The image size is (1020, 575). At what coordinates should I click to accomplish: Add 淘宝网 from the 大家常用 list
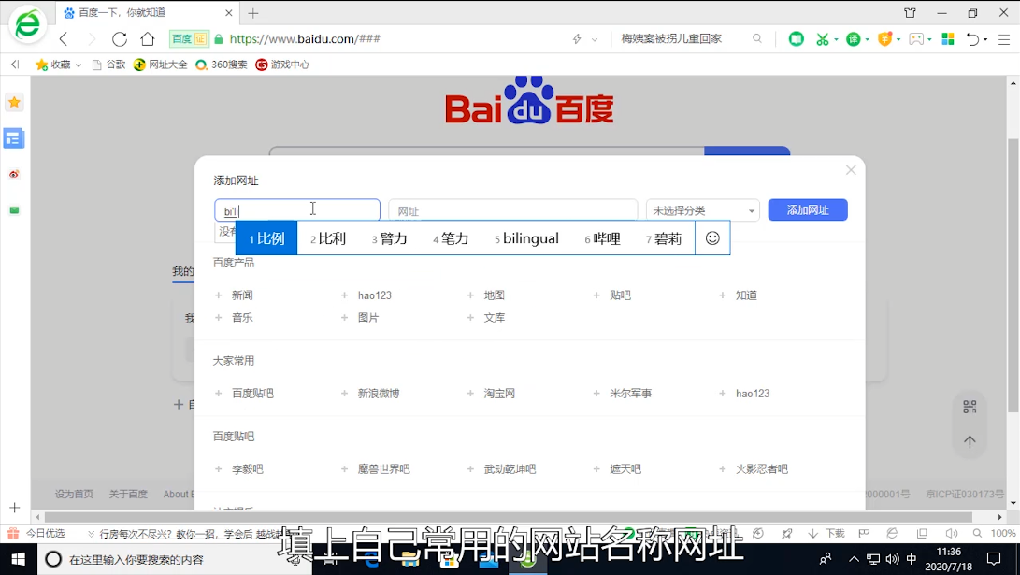[x=499, y=394]
